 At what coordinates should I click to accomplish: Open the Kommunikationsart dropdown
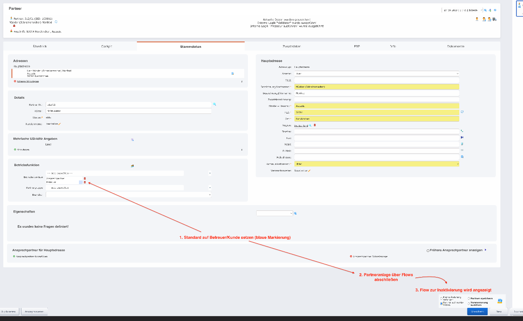tap(377, 164)
